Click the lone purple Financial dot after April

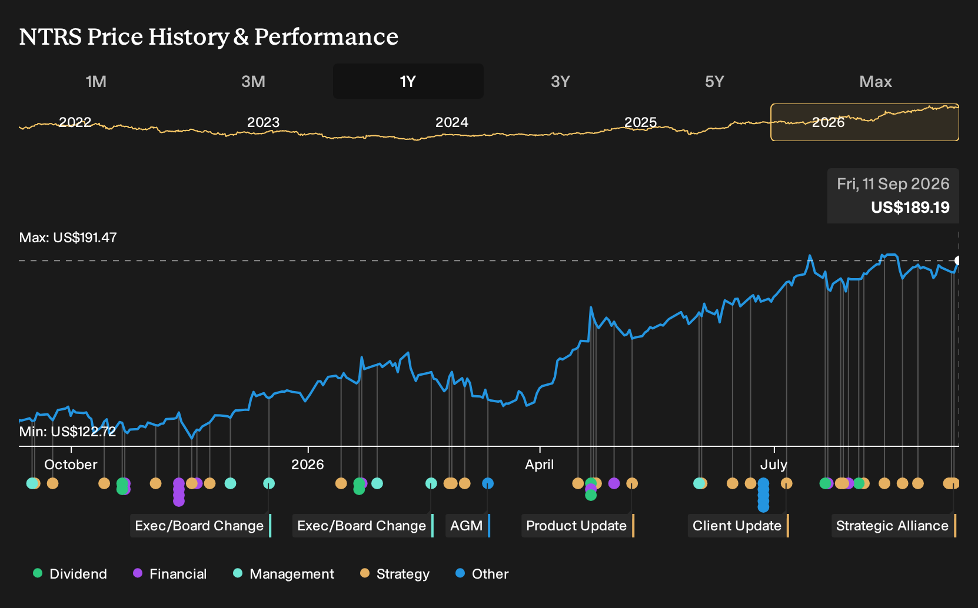click(x=614, y=483)
